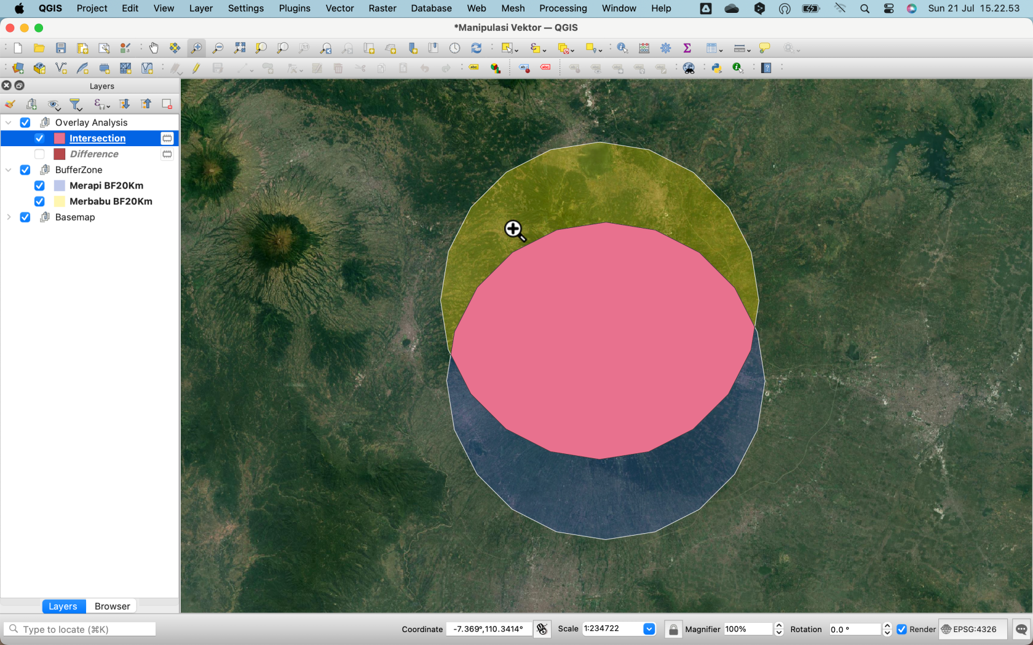Click the Merapi BF20Km lavender swatch
This screenshot has height=645, width=1033.
click(60, 186)
